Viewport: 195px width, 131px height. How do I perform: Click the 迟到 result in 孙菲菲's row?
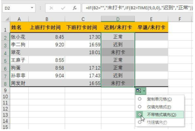[118, 75]
